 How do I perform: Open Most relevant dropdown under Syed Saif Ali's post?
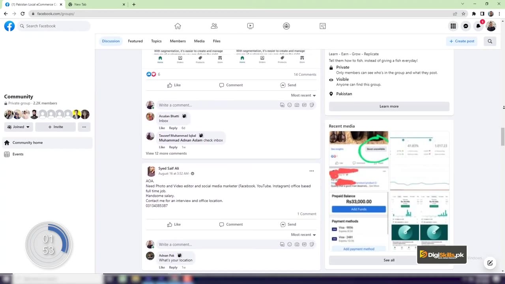(303, 235)
